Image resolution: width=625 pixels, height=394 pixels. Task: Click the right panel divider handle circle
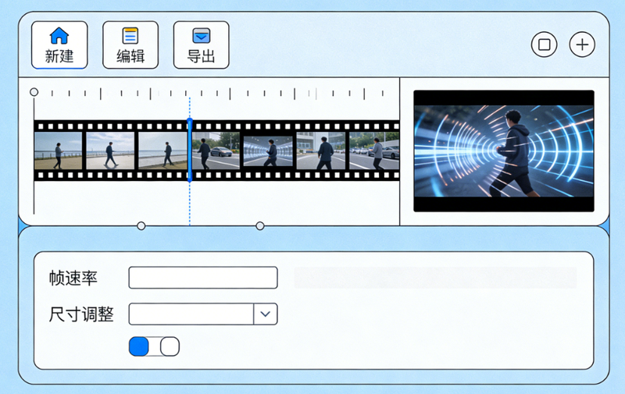tap(260, 226)
